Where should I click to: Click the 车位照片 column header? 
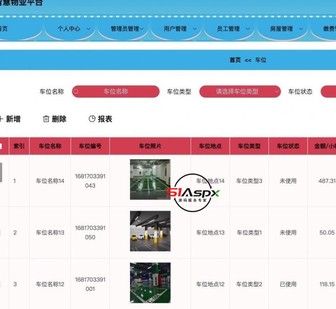click(x=150, y=146)
